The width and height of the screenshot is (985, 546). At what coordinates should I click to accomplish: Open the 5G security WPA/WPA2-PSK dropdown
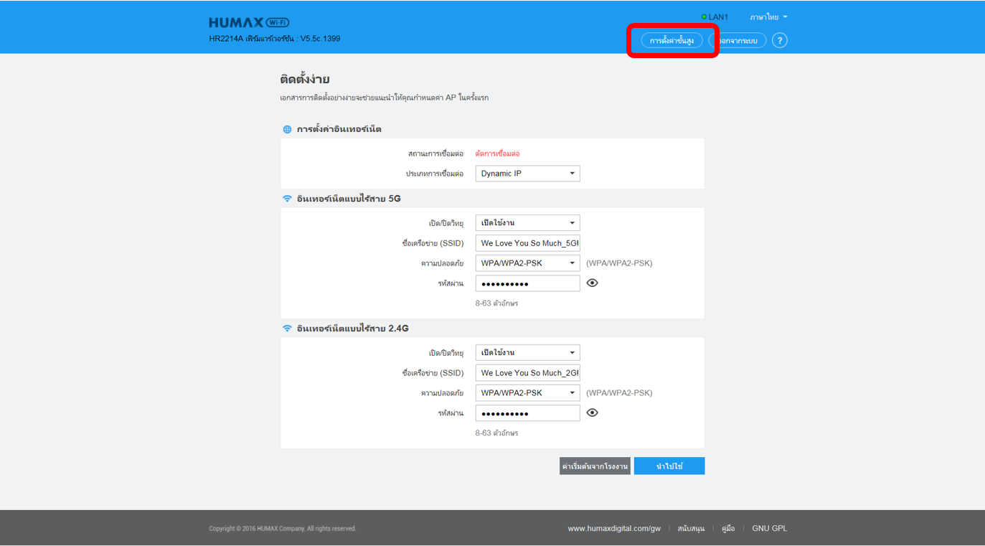click(527, 263)
